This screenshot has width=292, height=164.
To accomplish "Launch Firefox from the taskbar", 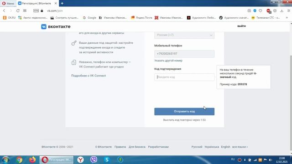I will [x=32, y=160].
